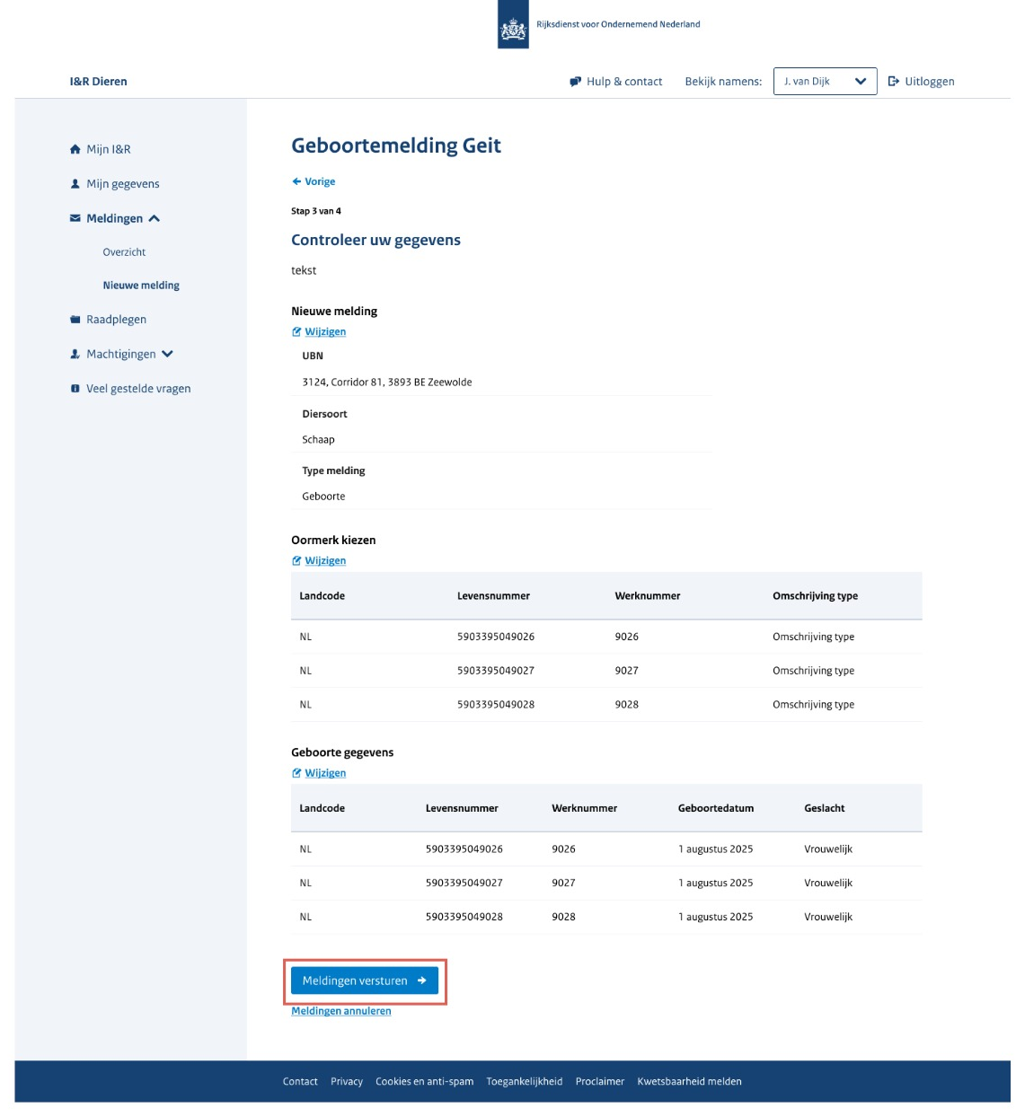The width and height of the screenshot is (1025, 1117).
Task: Click Levensnummer 5903395049026 in Oormerk table
Action: click(x=496, y=637)
